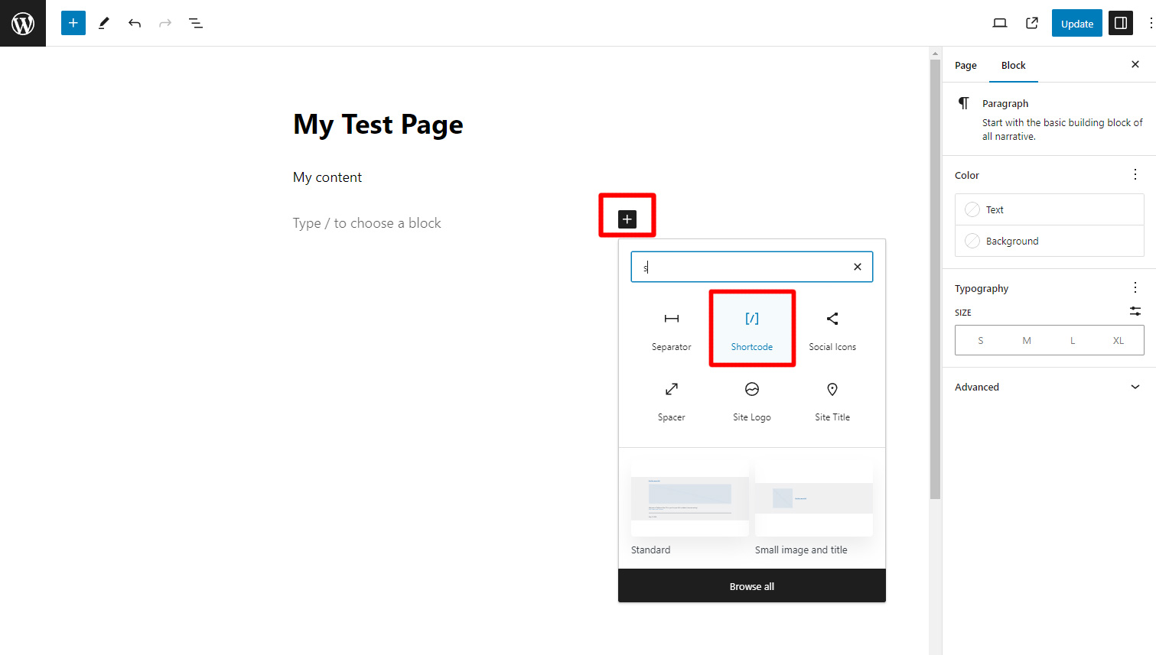Click Browse all blocks button
The image size is (1156, 655).
(x=752, y=586)
